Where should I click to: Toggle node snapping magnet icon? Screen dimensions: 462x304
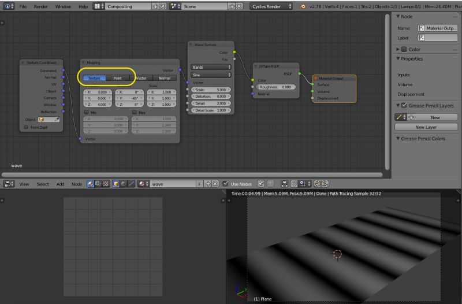[x=294, y=184]
